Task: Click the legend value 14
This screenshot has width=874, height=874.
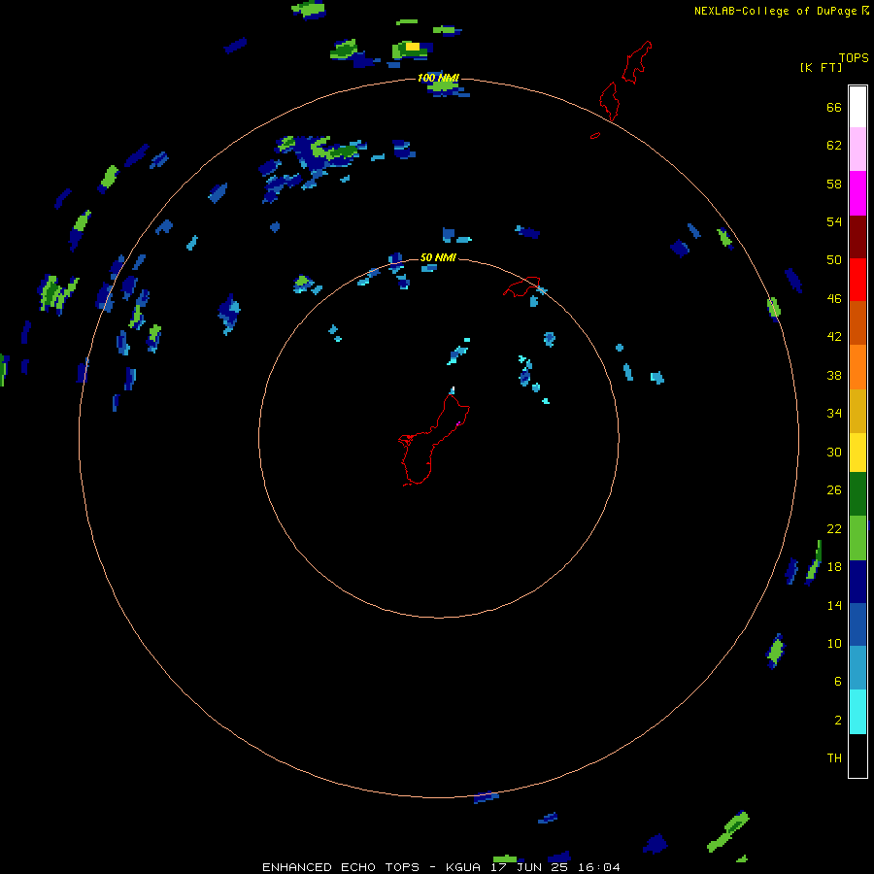Action: [x=834, y=605]
